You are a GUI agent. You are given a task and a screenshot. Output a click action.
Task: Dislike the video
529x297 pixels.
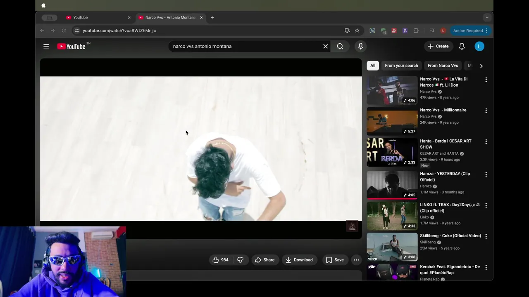(240, 260)
